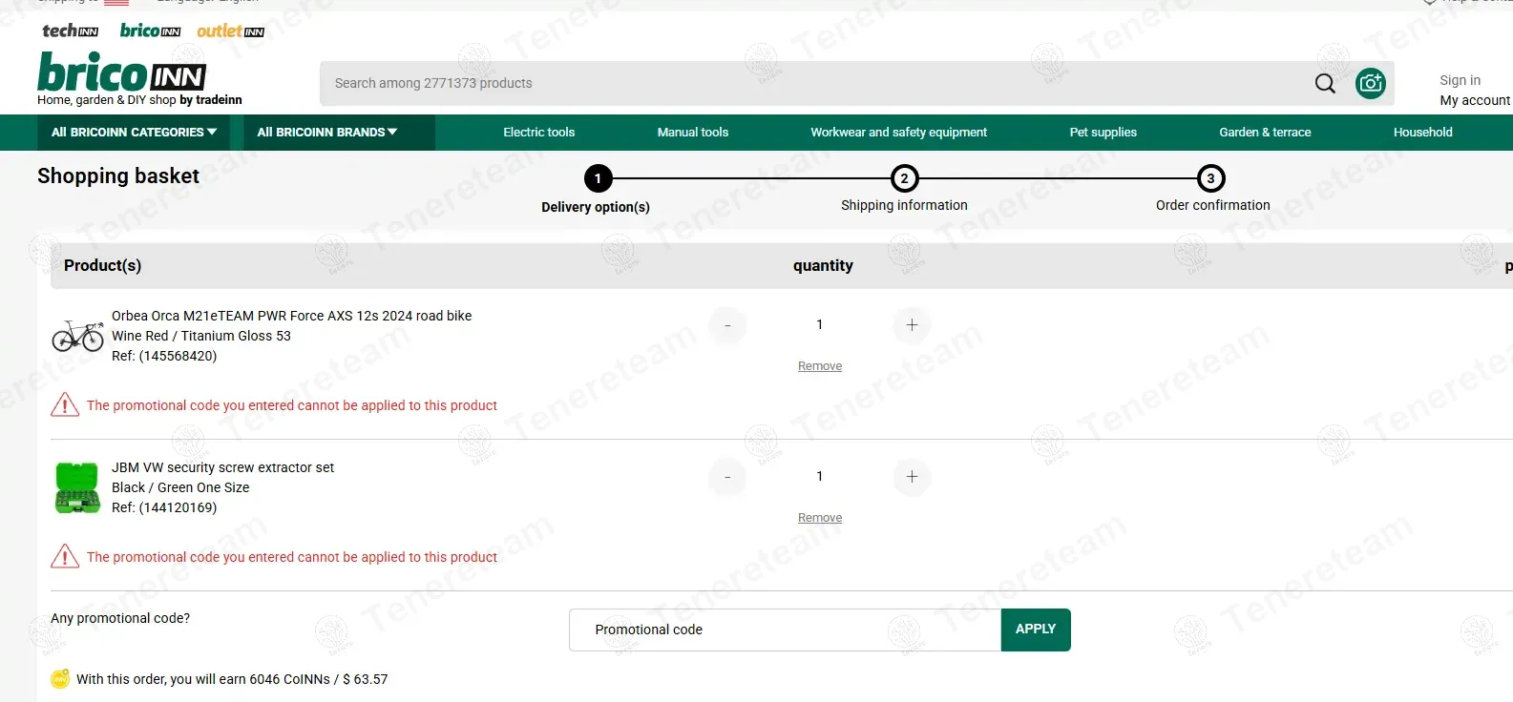The image size is (1513, 702).
Task: Open Orbea Orca M21eTEAM product title
Action: pyautogui.click(x=291, y=316)
